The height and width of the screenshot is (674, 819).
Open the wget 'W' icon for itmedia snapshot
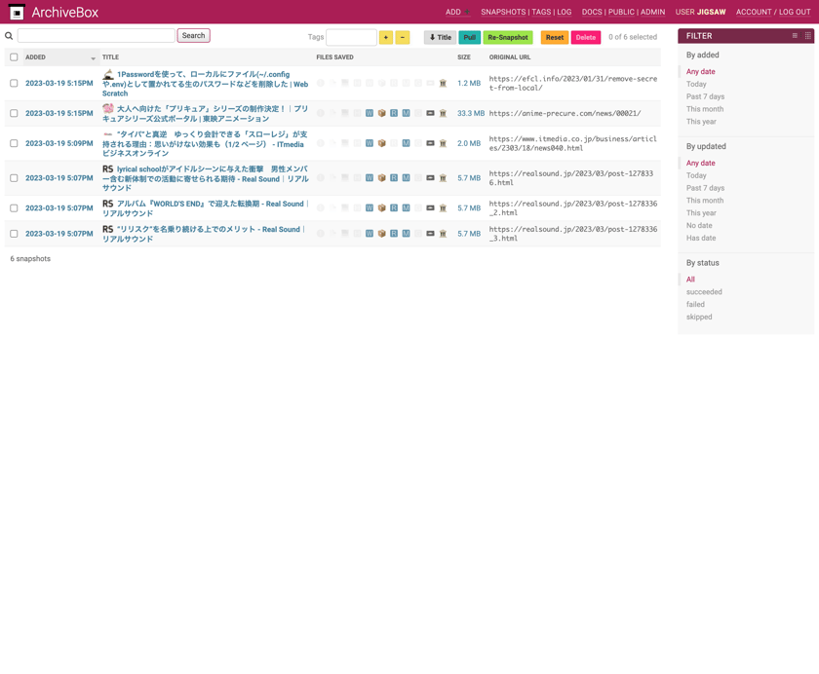(370, 143)
